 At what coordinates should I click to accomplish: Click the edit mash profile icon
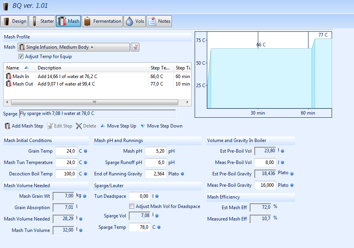(x=135, y=47)
